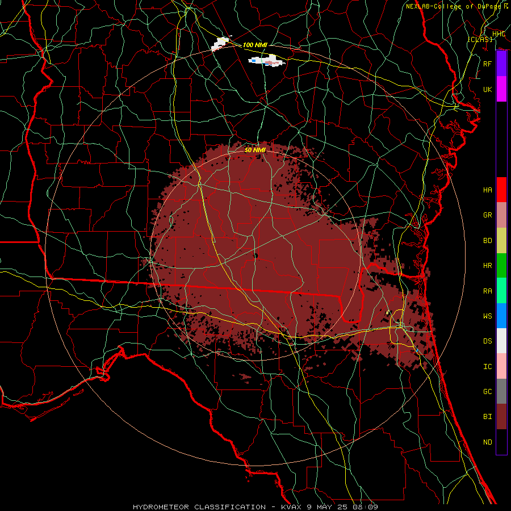Click the (CLAS) unit label

tap(480, 39)
